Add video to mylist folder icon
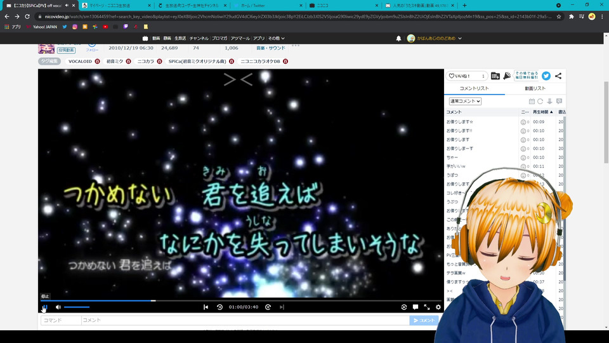 point(495,76)
